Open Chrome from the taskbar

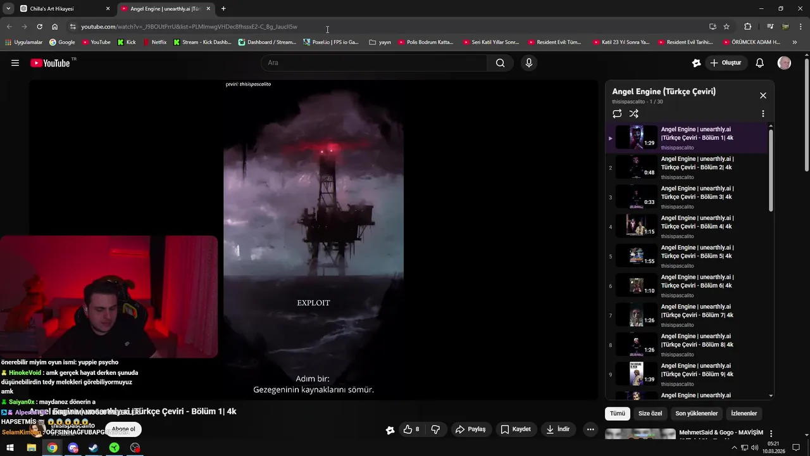tap(52, 448)
